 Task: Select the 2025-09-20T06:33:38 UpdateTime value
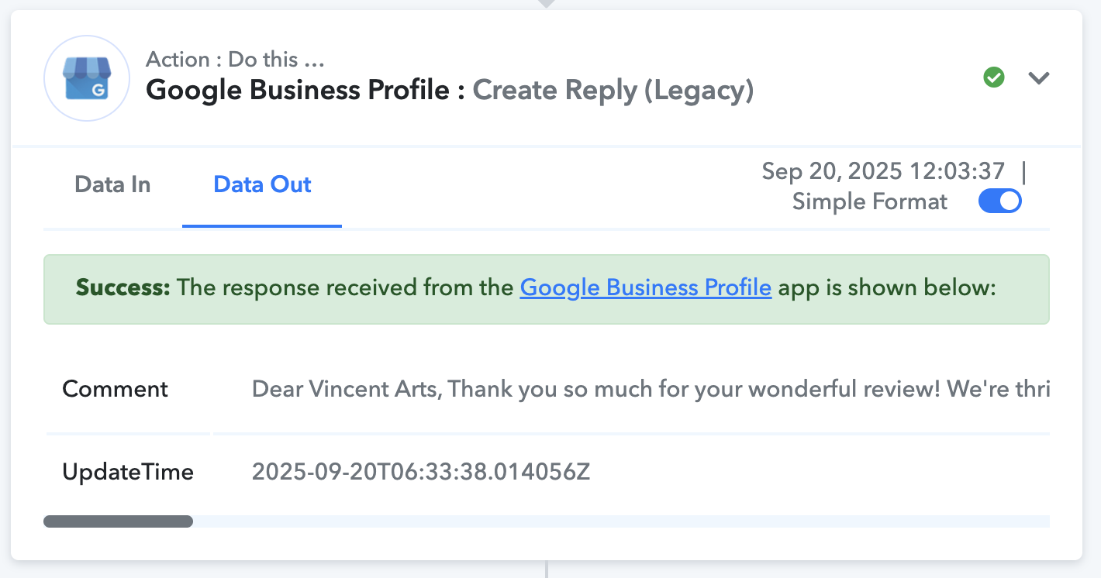coord(421,471)
